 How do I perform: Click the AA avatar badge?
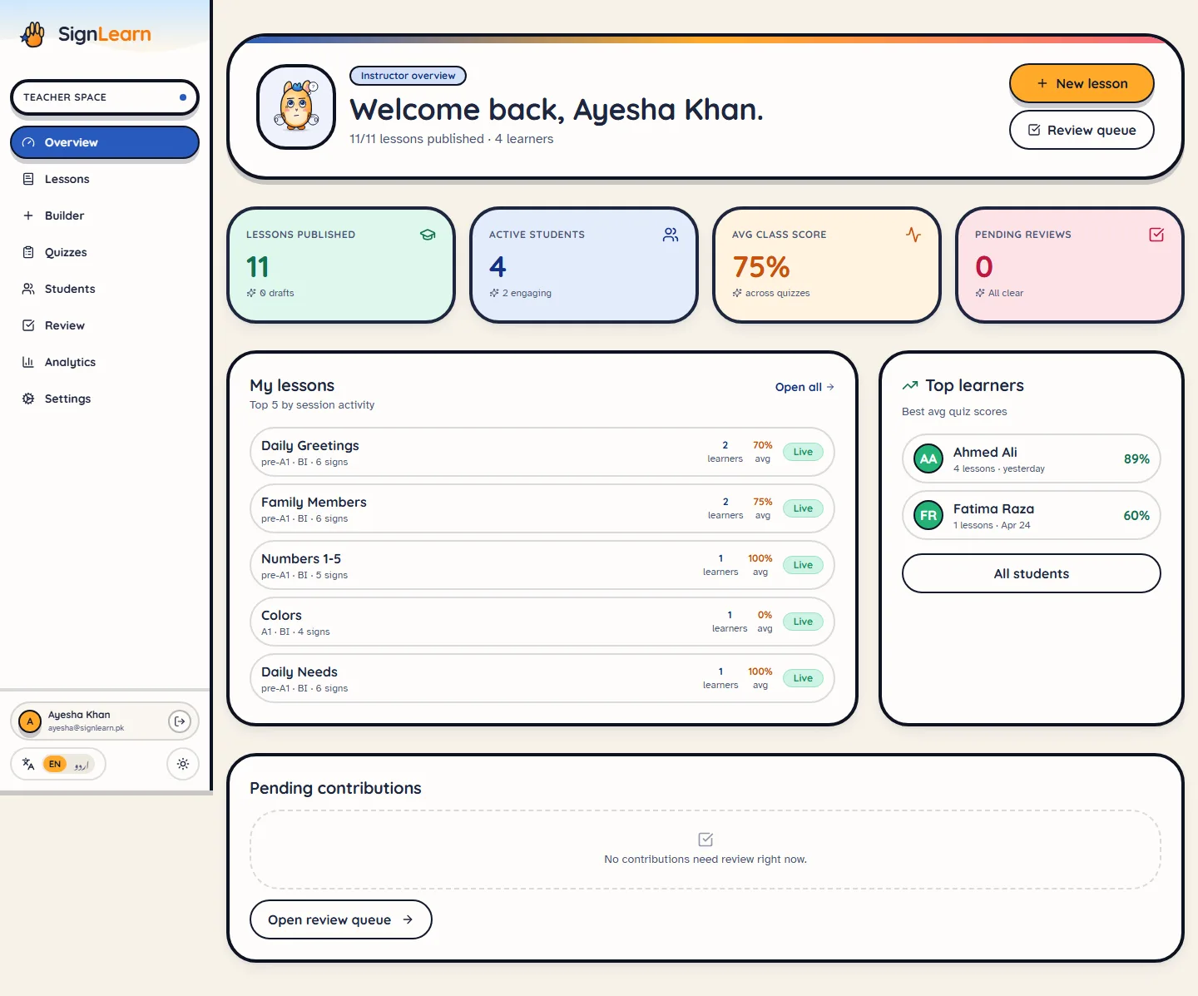928,458
